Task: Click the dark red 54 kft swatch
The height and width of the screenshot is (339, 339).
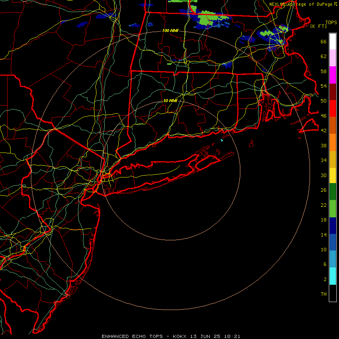Action: tap(333, 92)
